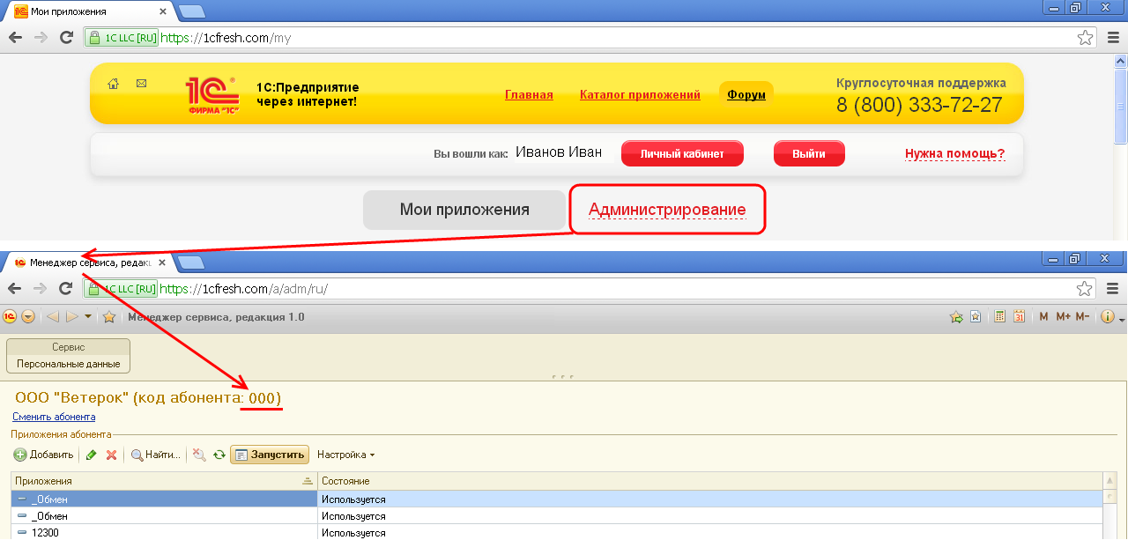Click the star favorites icon beside navigation arrows

tap(109, 317)
